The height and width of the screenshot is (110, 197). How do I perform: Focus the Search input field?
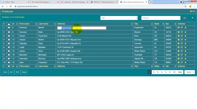[x=161, y=18]
